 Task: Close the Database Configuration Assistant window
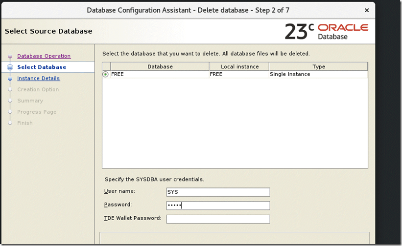(x=367, y=10)
